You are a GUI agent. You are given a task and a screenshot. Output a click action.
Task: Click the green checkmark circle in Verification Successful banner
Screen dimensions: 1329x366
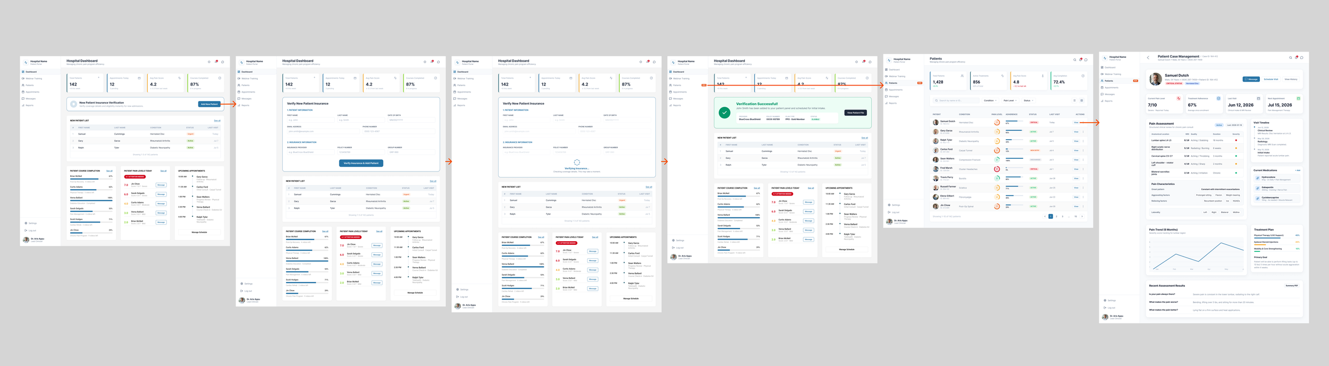coord(725,113)
